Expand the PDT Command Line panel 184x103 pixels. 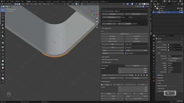(x=110, y=60)
